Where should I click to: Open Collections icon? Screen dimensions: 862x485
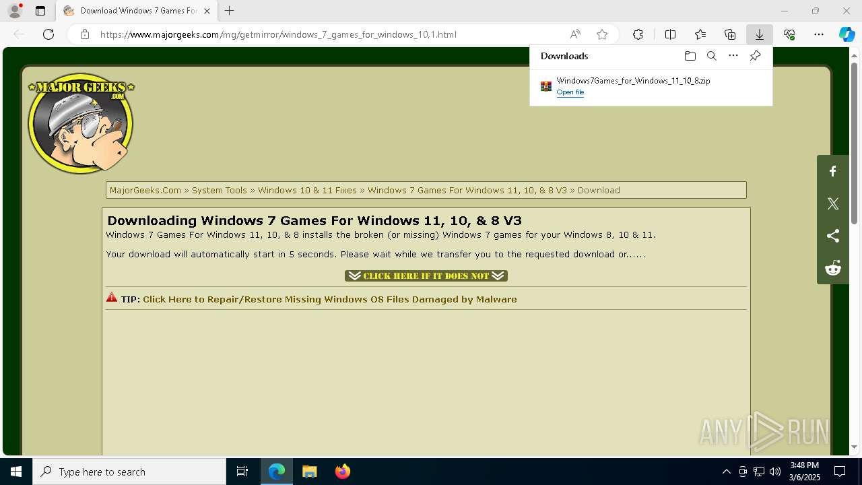pos(730,34)
